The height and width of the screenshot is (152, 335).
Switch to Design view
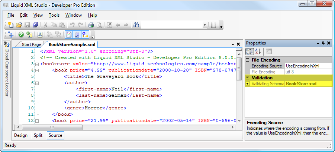tap(21, 135)
